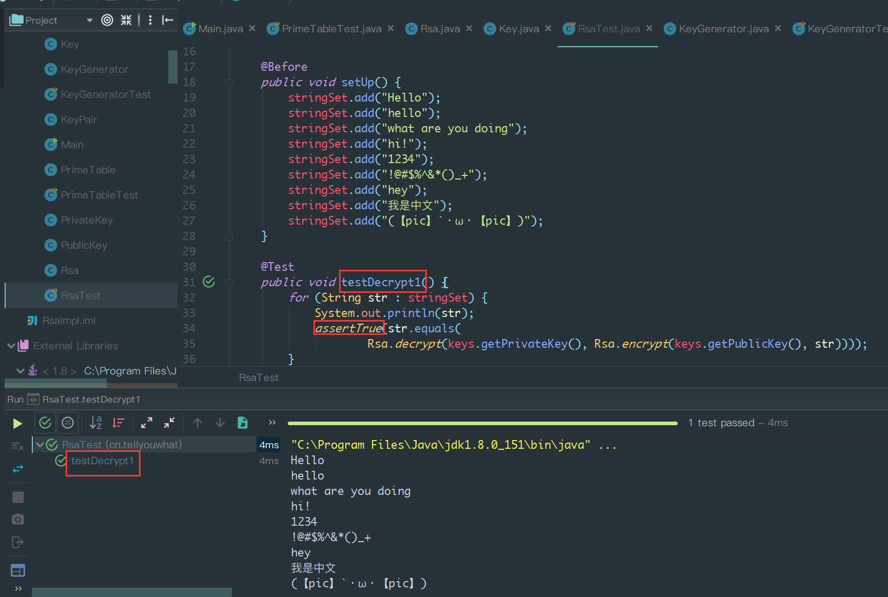Select RsaTest in project tree

[91, 295]
